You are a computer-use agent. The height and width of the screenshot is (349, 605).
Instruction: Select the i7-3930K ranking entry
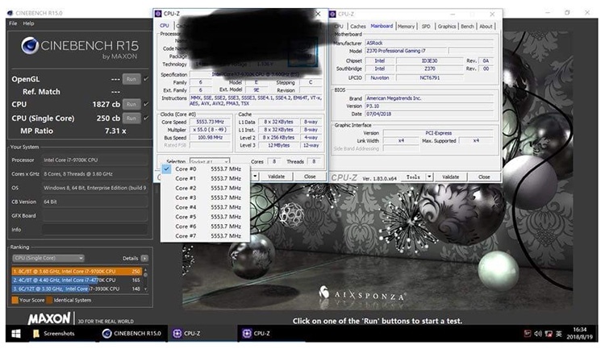[77, 289]
